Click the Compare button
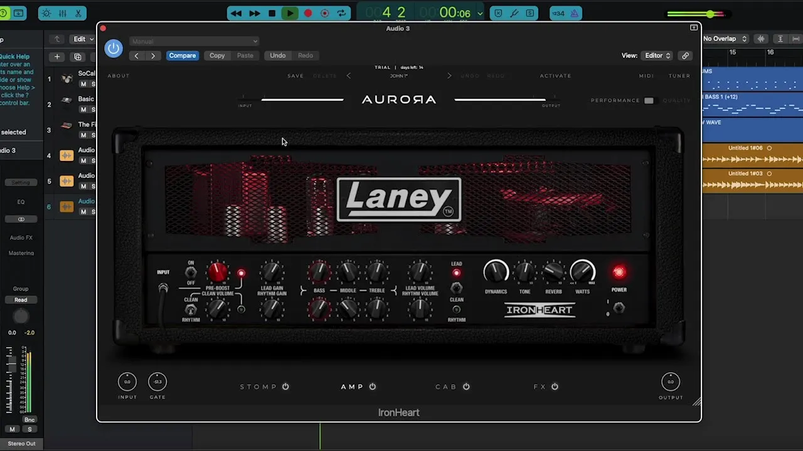This screenshot has height=451, width=803. click(x=182, y=56)
